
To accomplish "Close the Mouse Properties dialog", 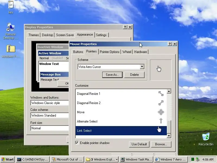I will coord(175,44).
